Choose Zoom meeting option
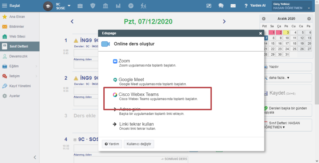The height and width of the screenshot is (163, 319). 145,63
